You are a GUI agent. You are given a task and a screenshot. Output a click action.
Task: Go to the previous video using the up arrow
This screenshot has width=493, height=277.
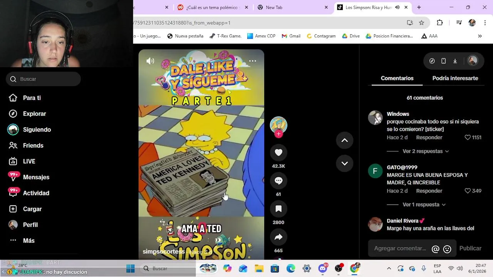coord(345,140)
